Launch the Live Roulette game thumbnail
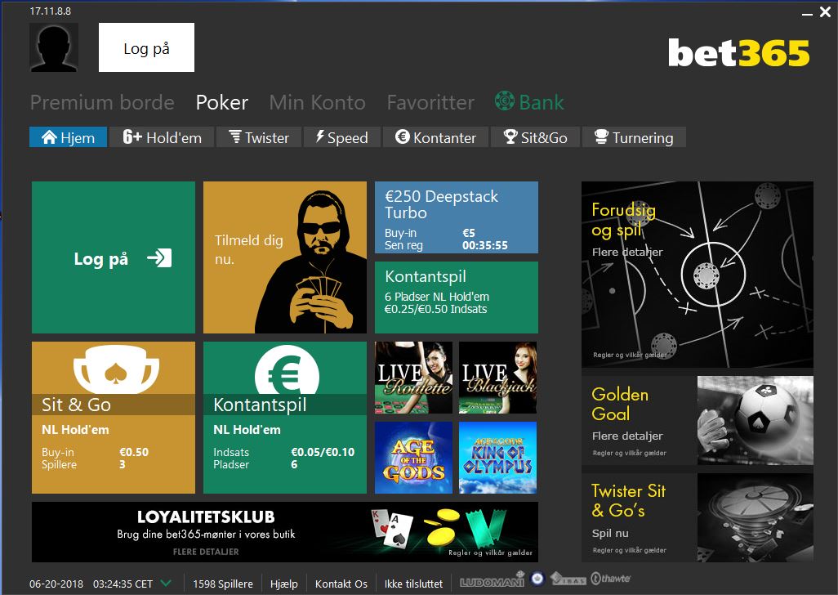838x595 pixels. [413, 378]
